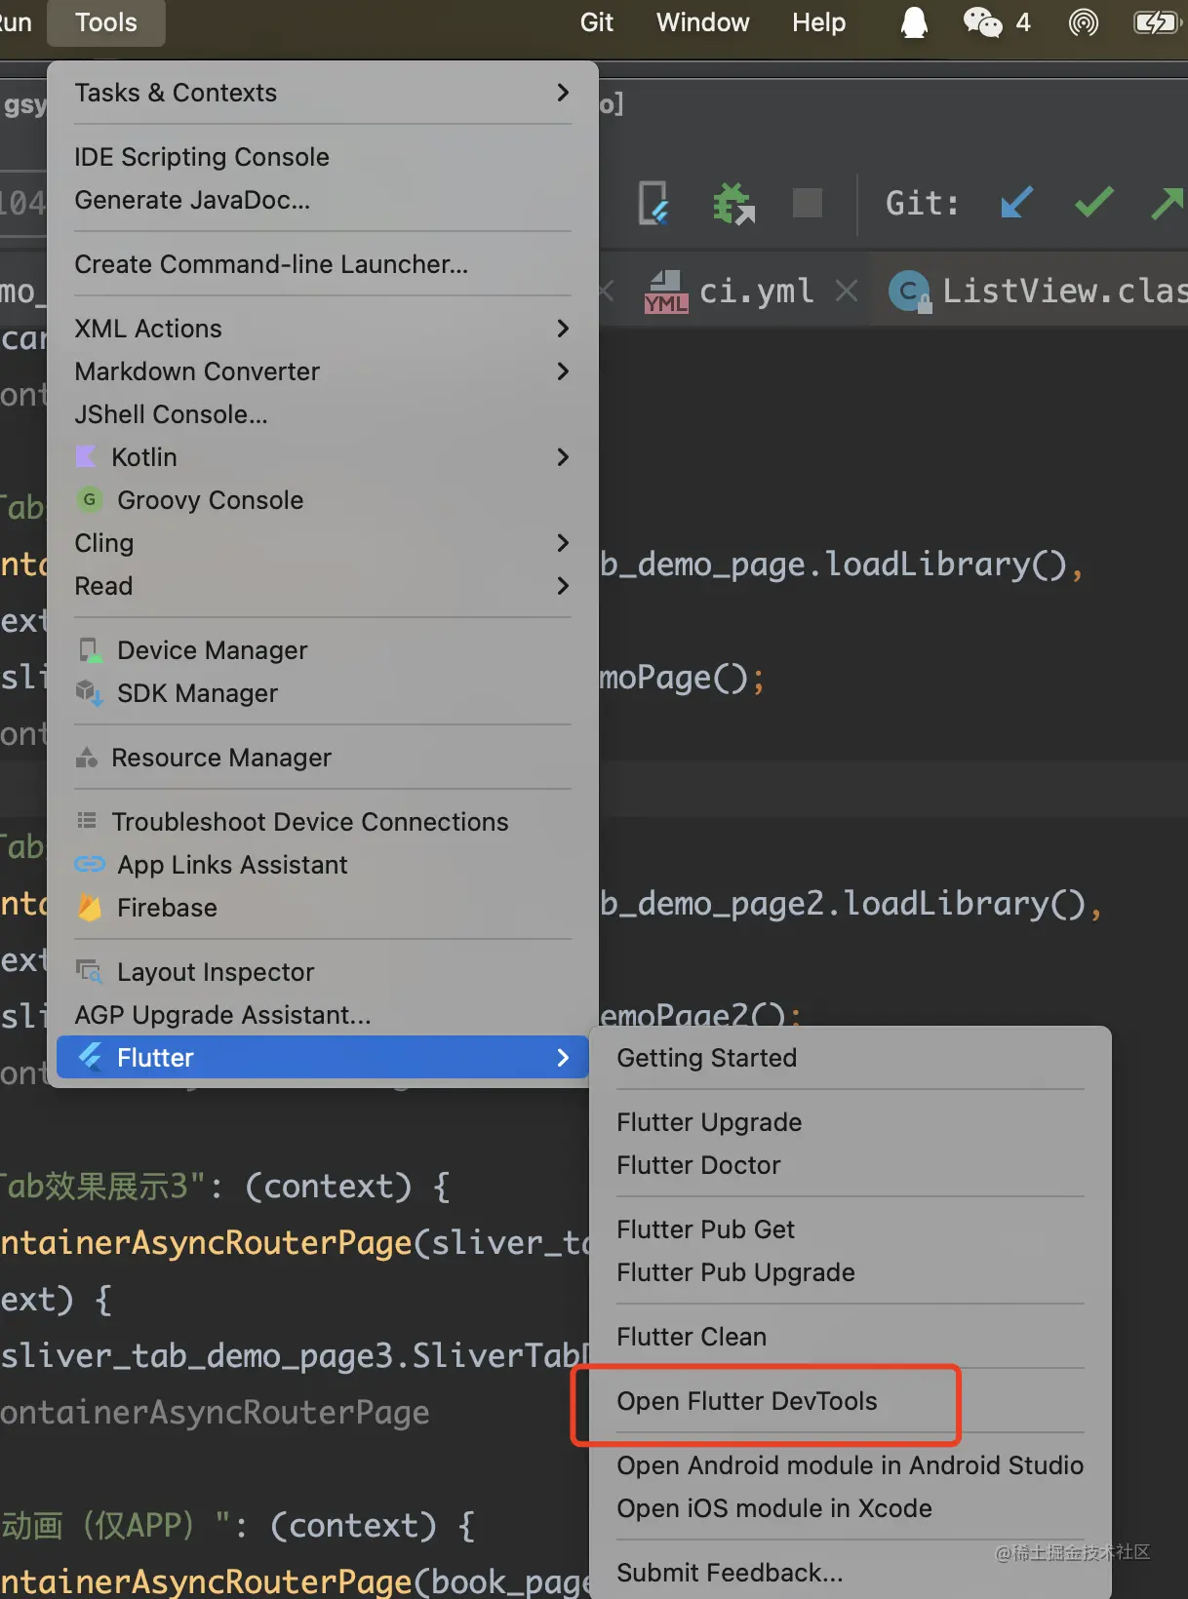Click the attach debugger bug icon
This screenshot has height=1599, width=1188.
(733, 203)
